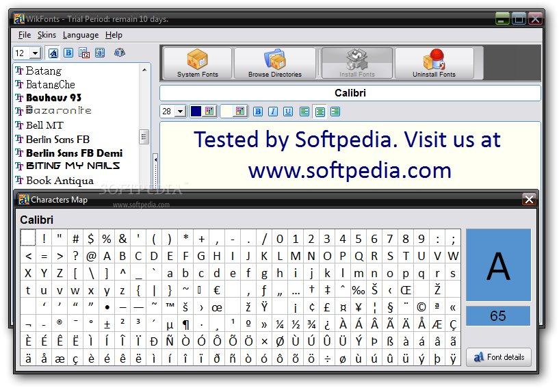Select Berlin Sans FB font
The height and width of the screenshot is (388, 559).
pos(57,140)
